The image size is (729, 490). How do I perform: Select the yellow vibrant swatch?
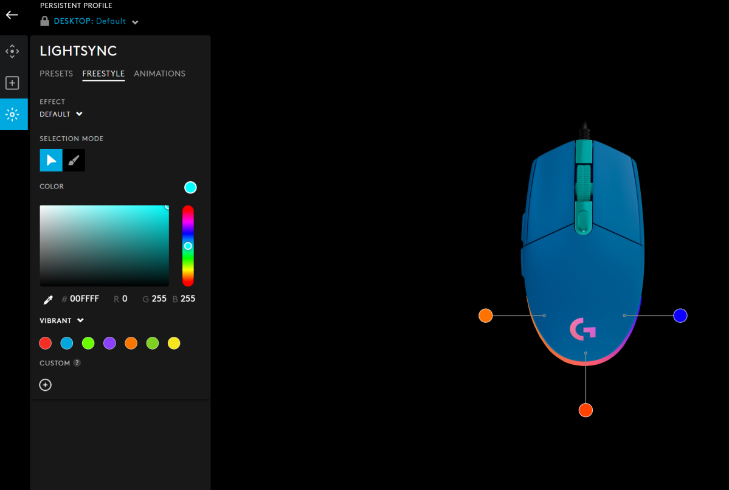coord(174,343)
